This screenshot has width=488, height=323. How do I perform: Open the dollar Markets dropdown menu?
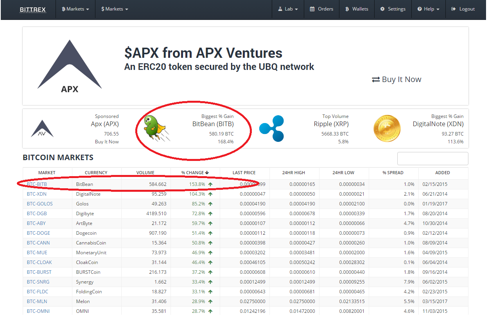tap(115, 9)
